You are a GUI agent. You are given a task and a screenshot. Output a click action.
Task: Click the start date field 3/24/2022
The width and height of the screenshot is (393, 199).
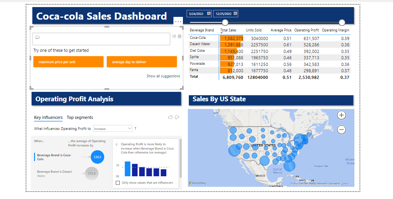199,14
